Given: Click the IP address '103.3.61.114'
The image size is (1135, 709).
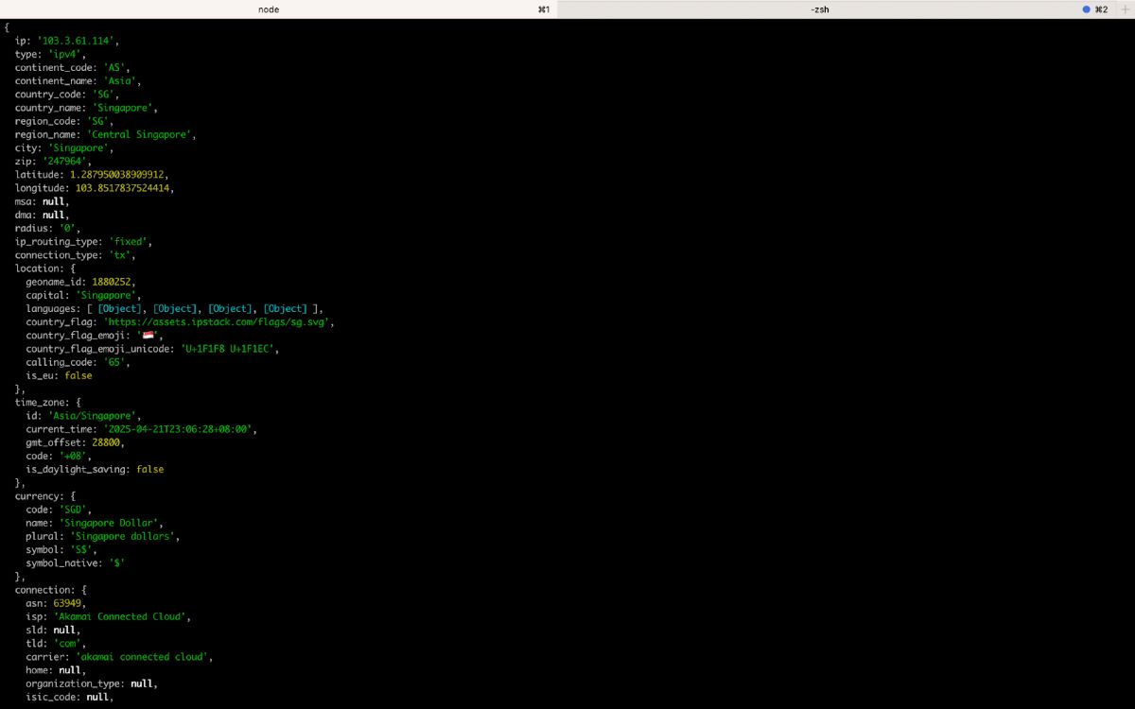Looking at the screenshot, I should [x=77, y=42].
